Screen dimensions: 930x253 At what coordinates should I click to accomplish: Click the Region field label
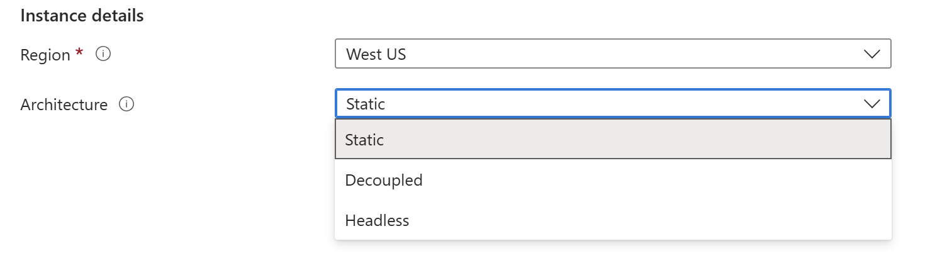coord(45,55)
